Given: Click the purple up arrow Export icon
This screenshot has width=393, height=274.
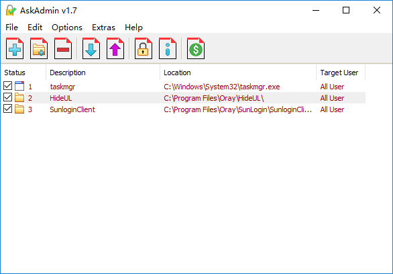Looking at the screenshot, I should pyautogui.click(x=115, y=48).
